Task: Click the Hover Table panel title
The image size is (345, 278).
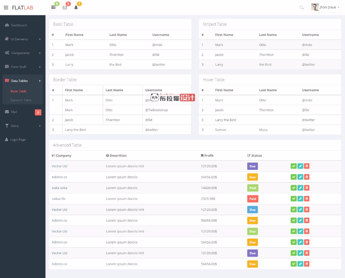Action: tap(214, 80)
